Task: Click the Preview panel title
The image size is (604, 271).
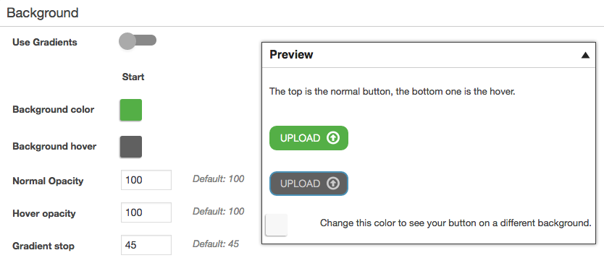Action: coord(291,55)
